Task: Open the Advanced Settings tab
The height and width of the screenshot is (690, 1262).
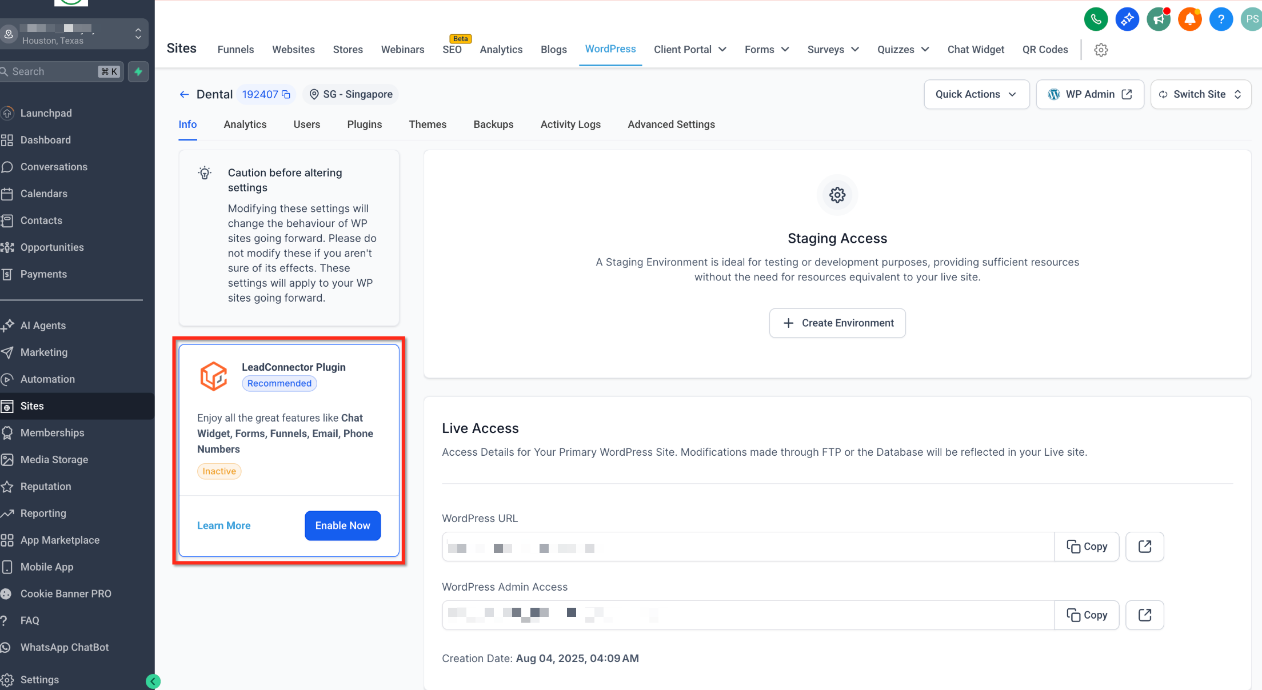Action: [671, 125]
